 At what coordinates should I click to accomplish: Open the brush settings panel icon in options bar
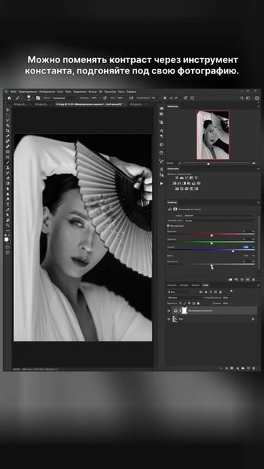38,97
